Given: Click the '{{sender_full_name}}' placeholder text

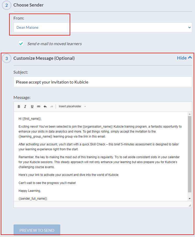Looking at the screenshot, I should [33, 199].
